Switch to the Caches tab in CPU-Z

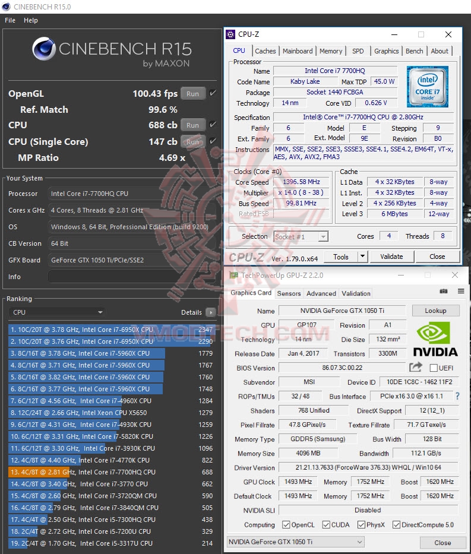[265, 51]
